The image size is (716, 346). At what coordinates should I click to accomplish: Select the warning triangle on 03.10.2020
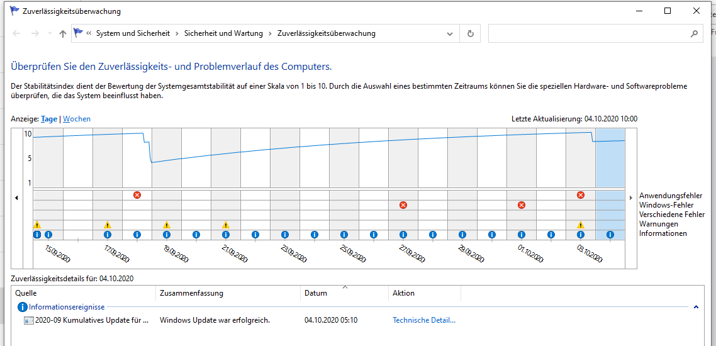[x=580, y=225]
